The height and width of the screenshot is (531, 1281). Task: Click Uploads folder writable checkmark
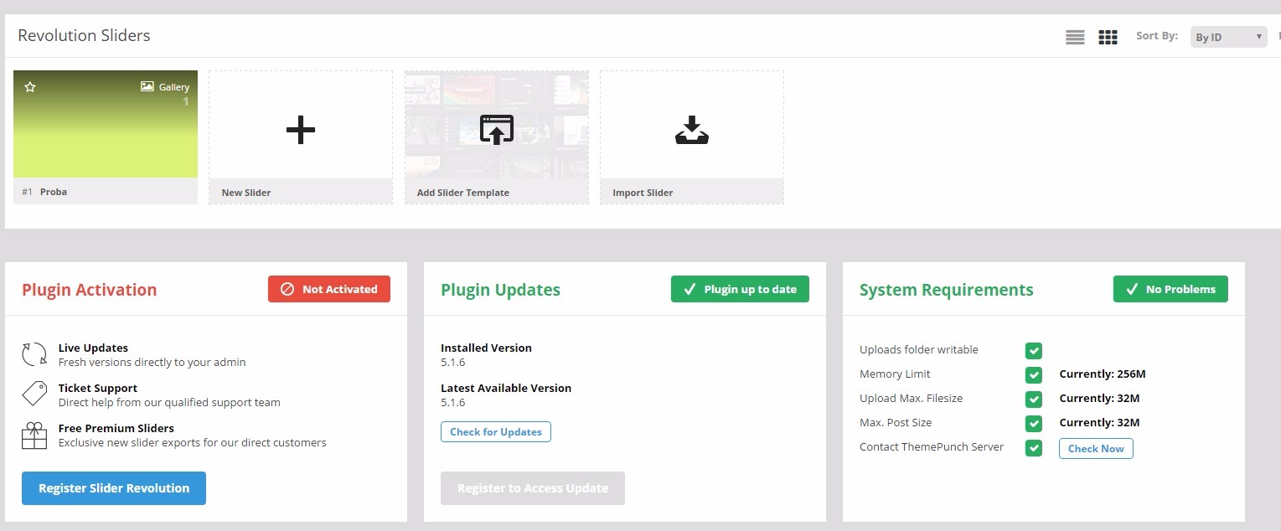[1034, 350]
